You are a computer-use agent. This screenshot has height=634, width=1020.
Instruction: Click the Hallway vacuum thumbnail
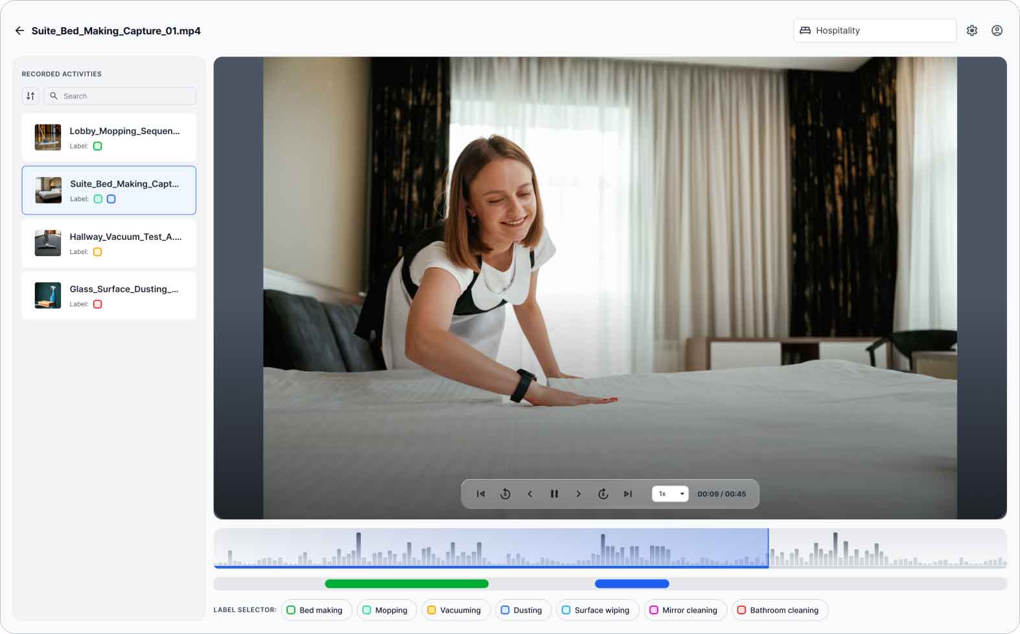[x=48, y=243]
